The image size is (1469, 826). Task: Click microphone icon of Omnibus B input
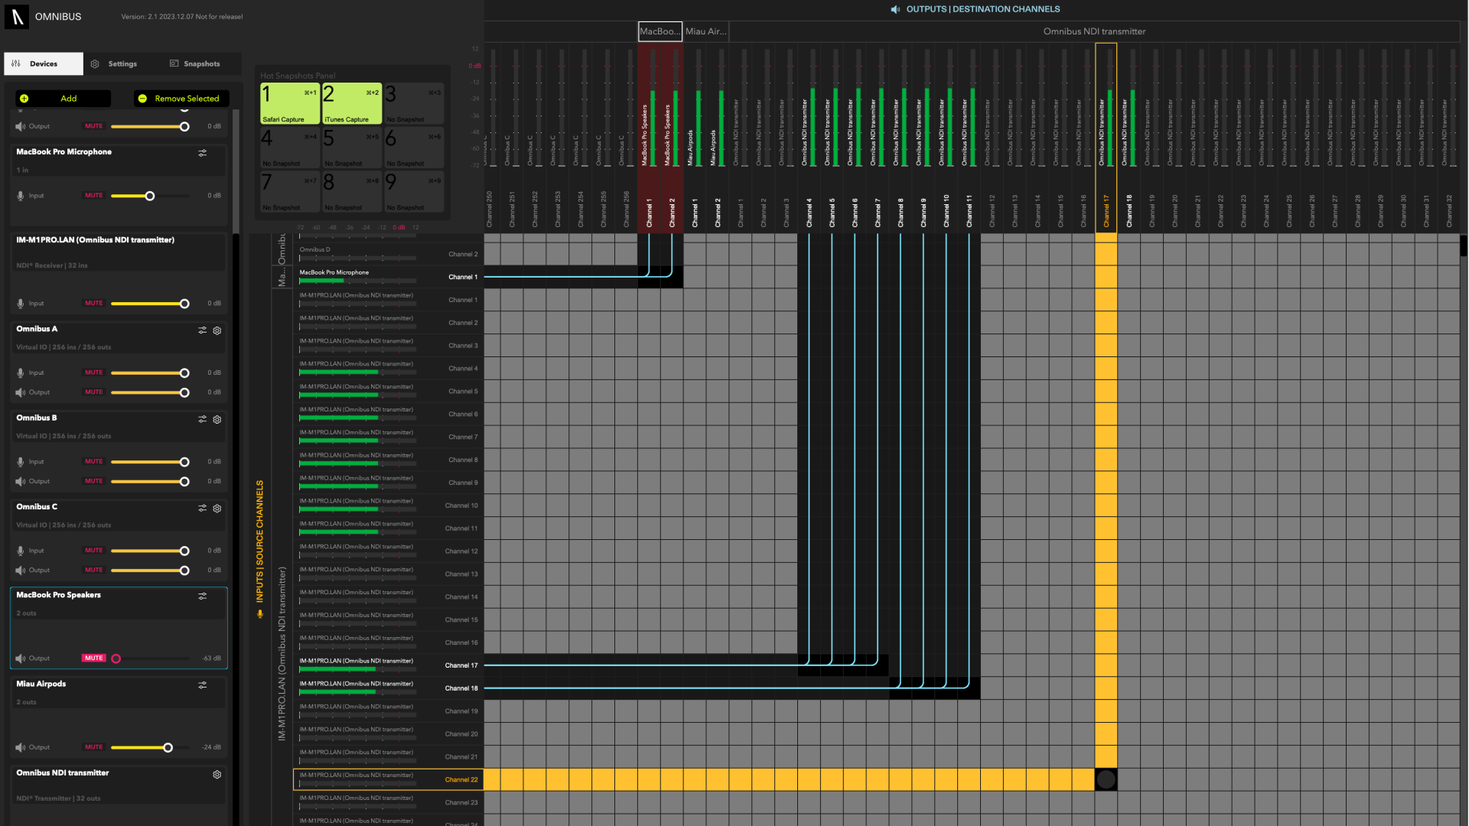(21, 462)
